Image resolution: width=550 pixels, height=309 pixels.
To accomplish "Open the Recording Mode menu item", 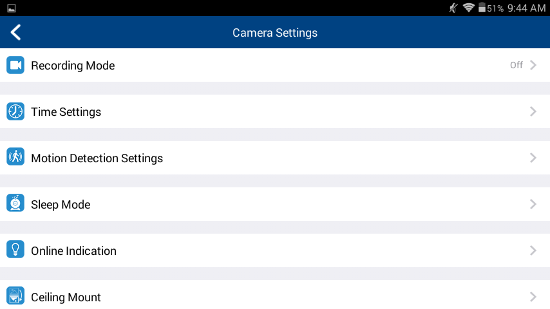I will tap(275, 65).
